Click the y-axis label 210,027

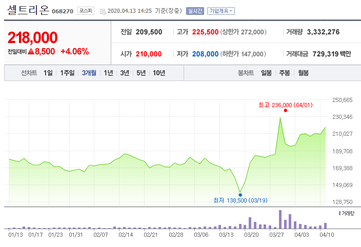coord(343,134)
